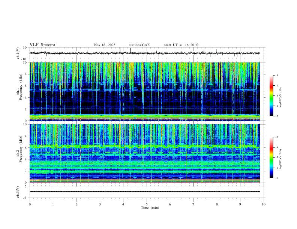Click the ch.2 spectrogram panel
Image resolution: width=297 pixels, height=229 pixels.
[144, 153]
